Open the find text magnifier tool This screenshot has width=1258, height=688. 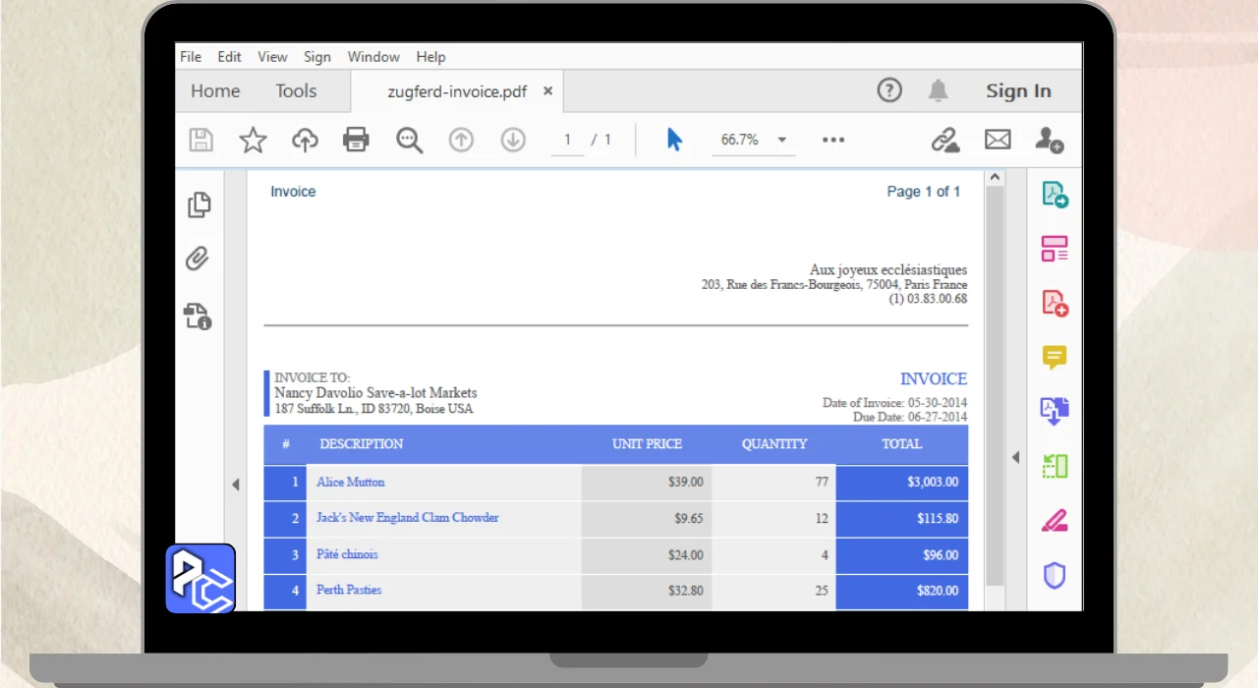pos(409,141)
